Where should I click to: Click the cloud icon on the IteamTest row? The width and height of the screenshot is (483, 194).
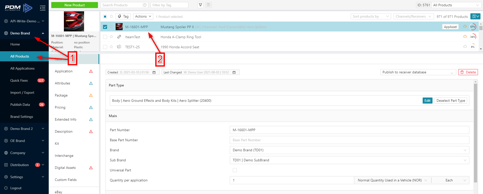[465, 36]
